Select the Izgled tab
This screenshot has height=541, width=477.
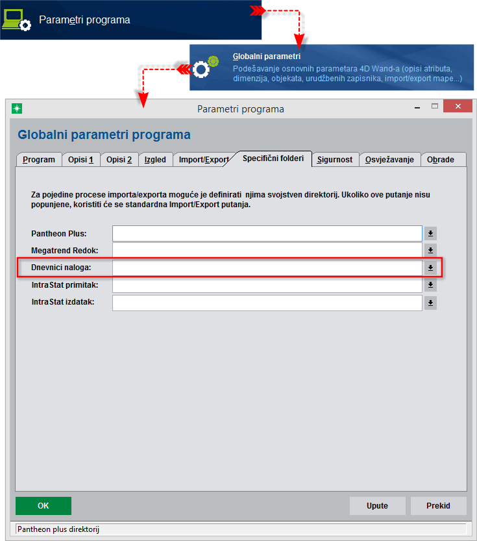click(156, 160)
